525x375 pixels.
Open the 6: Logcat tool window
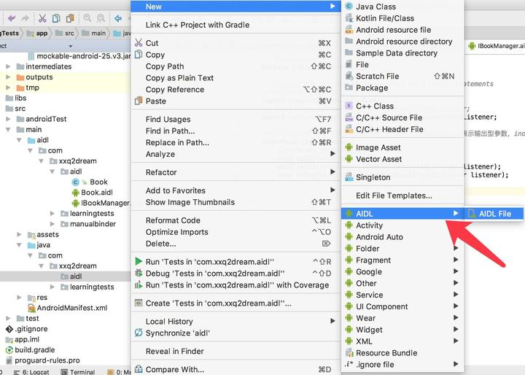31,371
